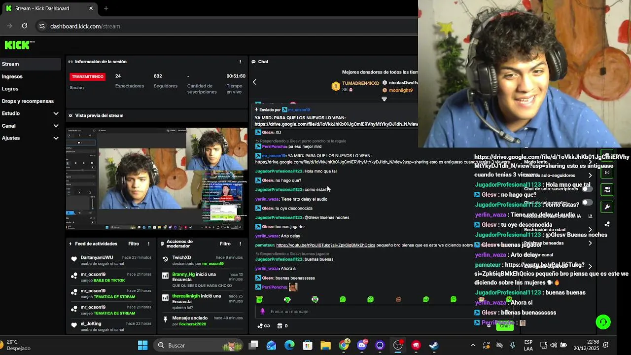Click the browser address bar URL
This screenshot has width=631, height=355.
(85, 26)
